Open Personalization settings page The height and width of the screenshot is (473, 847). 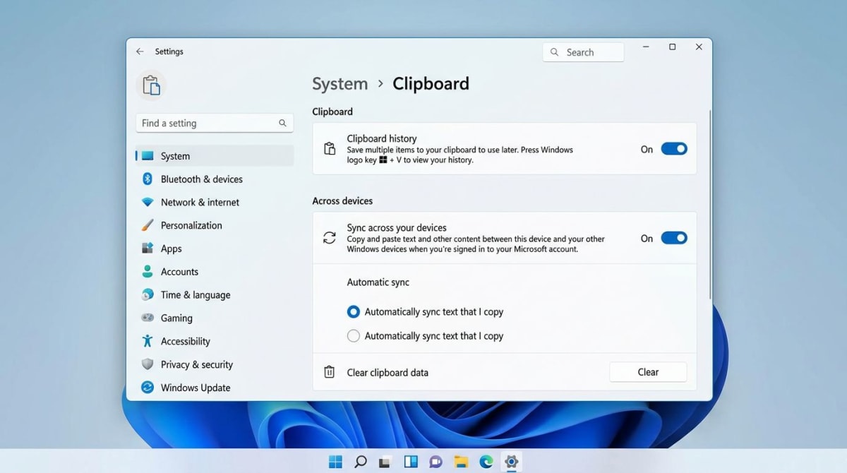pyautogui.click(x=215, y=225)
